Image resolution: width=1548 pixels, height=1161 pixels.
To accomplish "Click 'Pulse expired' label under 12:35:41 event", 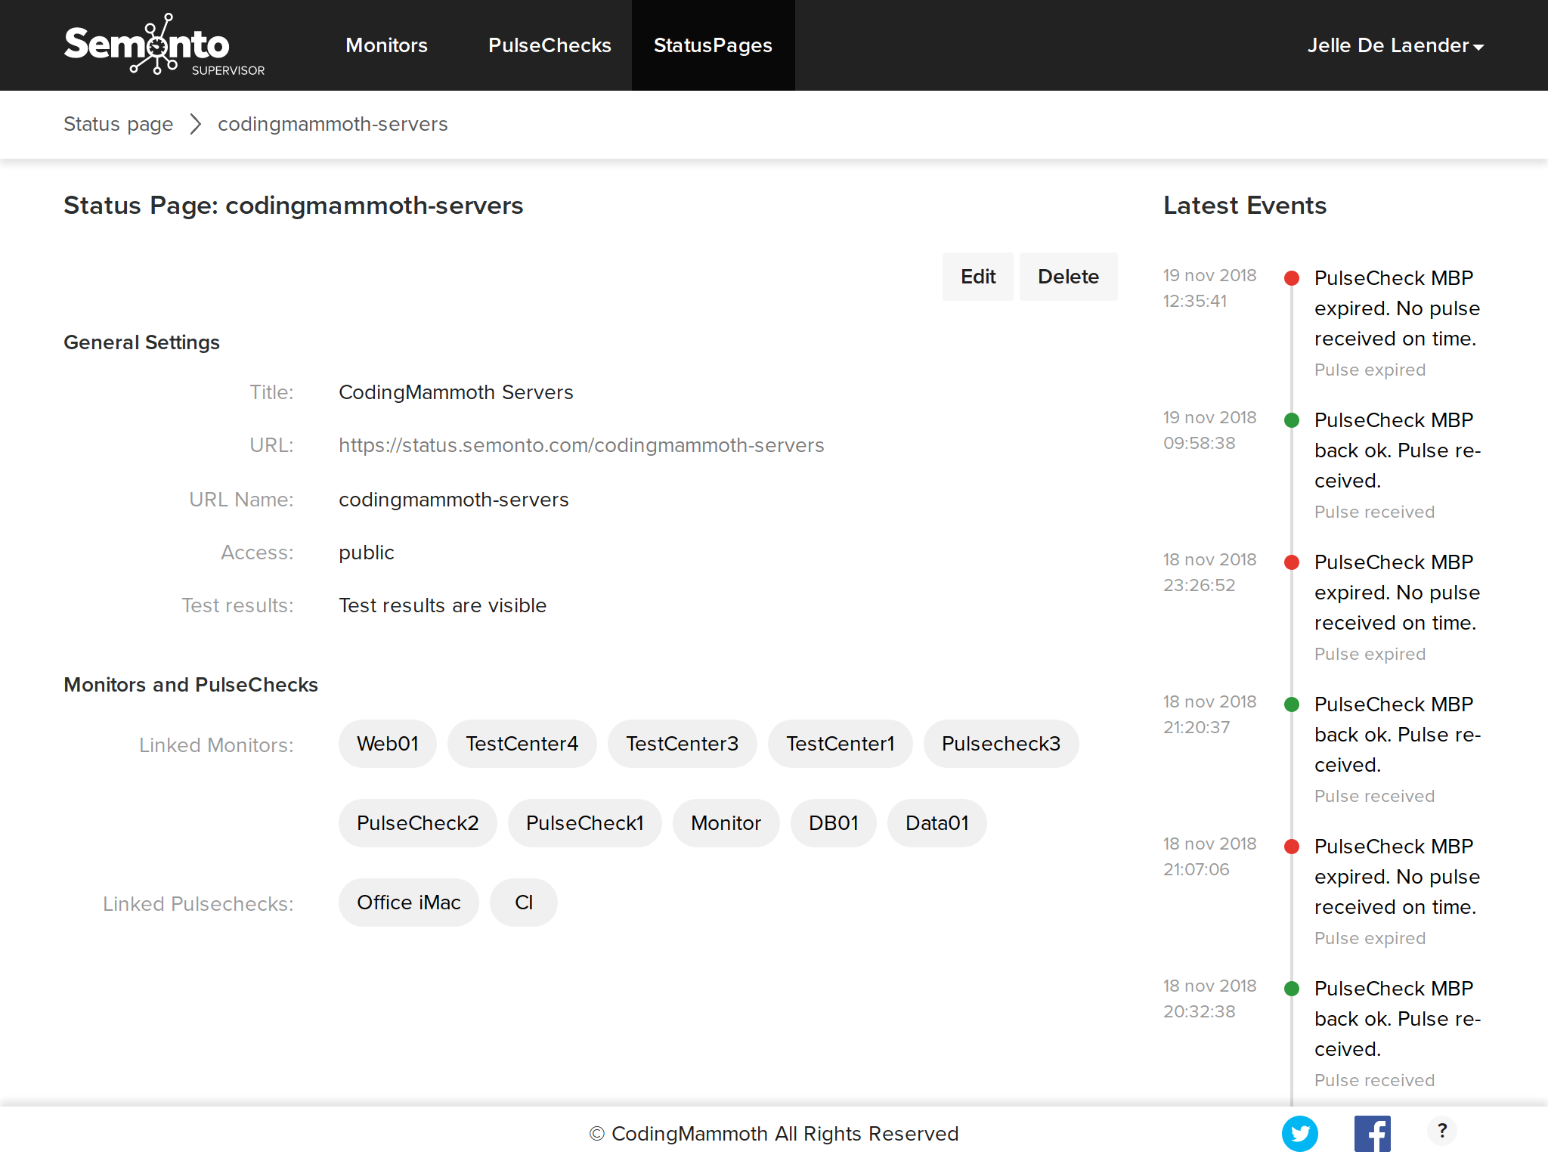I will (x=1370, y=370).
